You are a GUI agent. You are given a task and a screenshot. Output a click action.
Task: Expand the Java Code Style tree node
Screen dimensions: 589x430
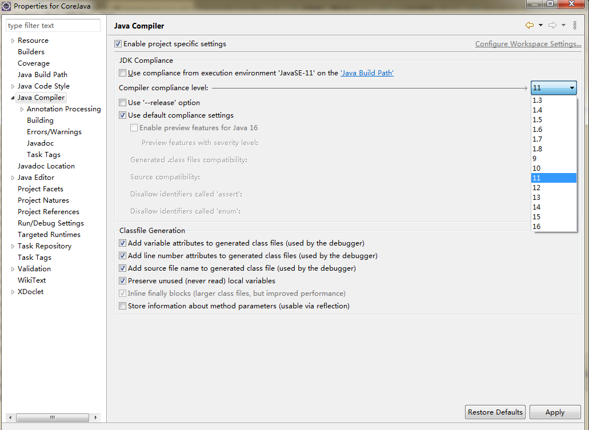click(13, 86)
